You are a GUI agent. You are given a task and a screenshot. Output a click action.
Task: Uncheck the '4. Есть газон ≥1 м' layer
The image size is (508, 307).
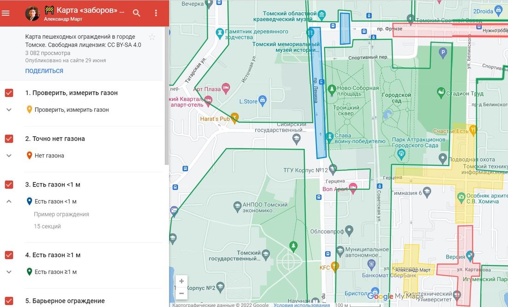(x=9, y=254)
